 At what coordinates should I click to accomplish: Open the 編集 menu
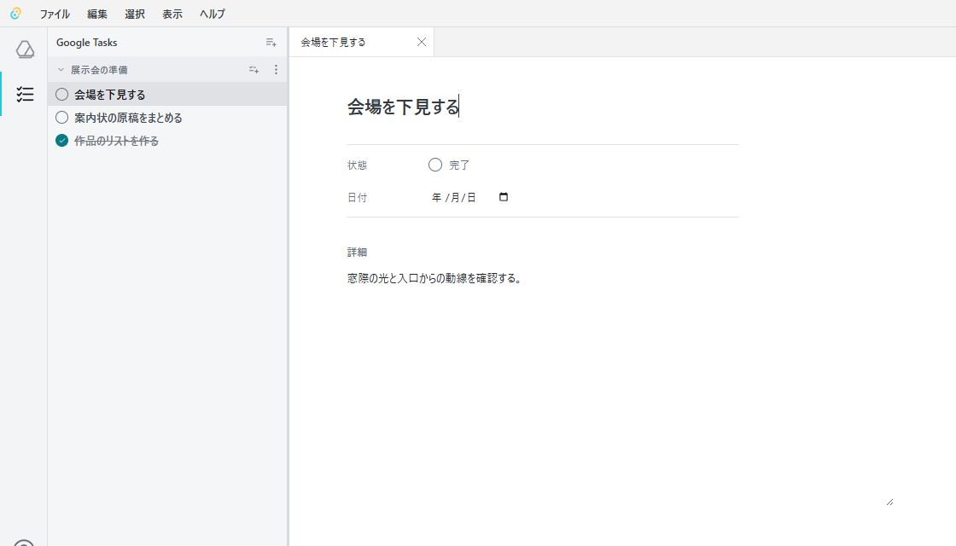click(97, 14)
